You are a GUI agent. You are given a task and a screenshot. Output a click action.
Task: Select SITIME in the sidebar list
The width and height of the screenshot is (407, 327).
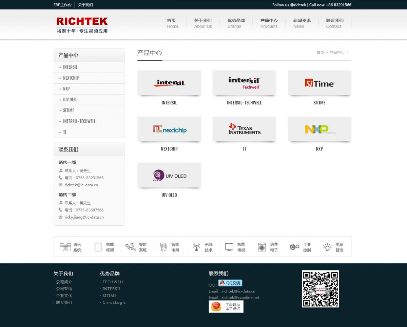pyautogui.click(x=89, y=110)
